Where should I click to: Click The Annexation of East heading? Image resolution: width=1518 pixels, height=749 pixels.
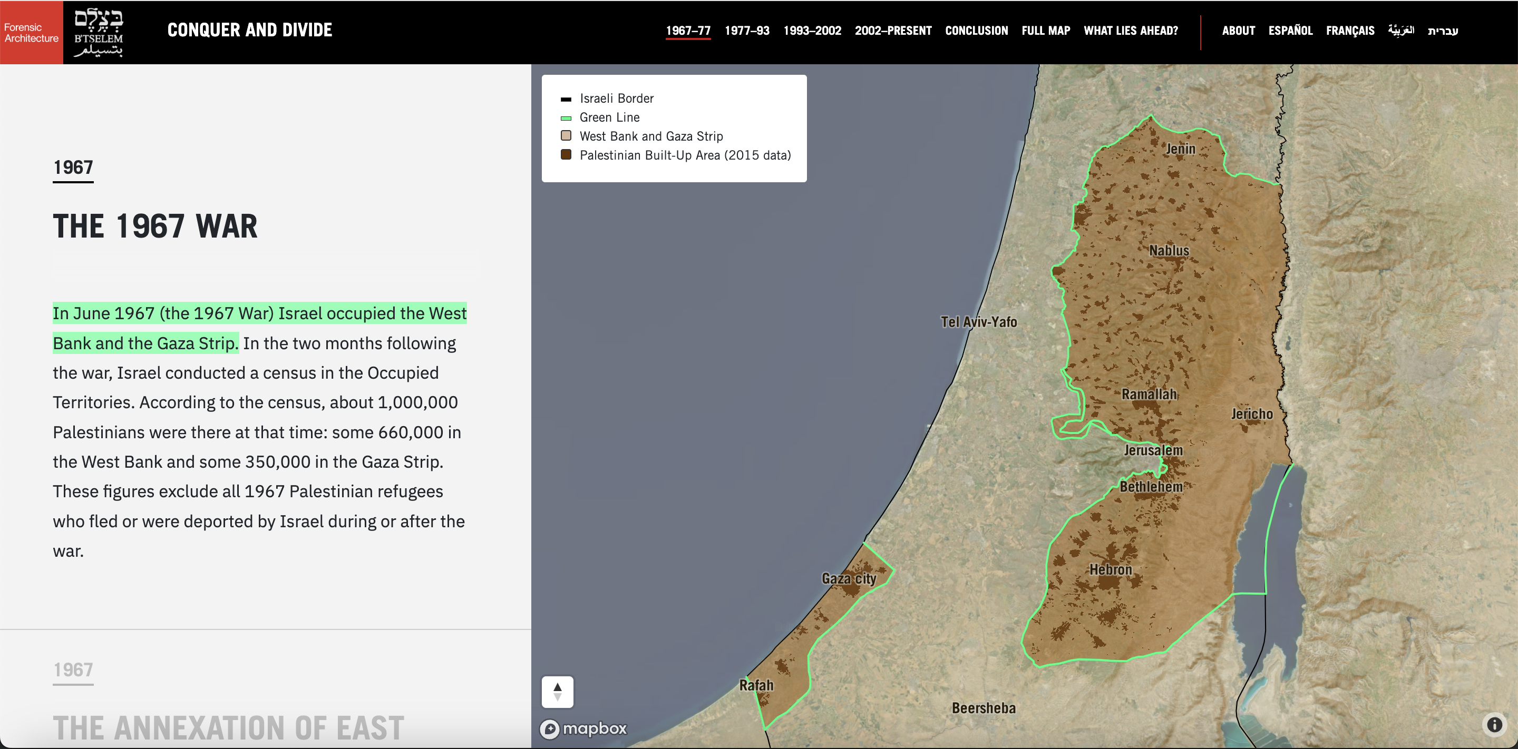coord(229,728)
